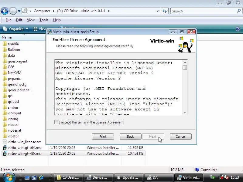Select the amd64 folder icon
The width and height of the screenshot is (243, 182).
5,44
